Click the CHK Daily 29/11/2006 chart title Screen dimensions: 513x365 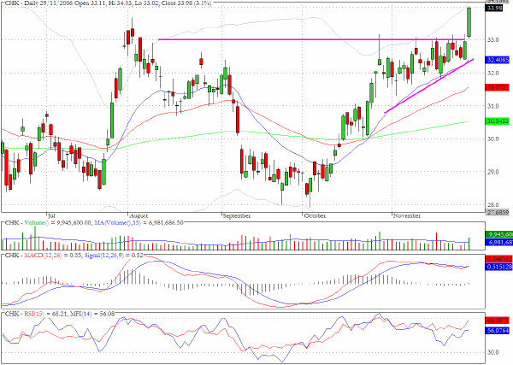point(108,3)
